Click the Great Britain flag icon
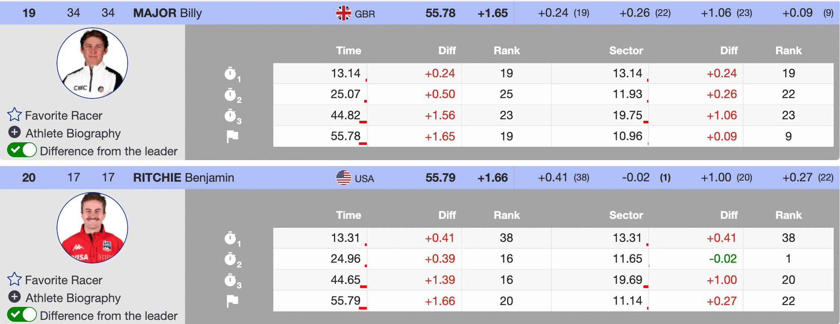The width and height of the screenshot is (840, 324). pos(343,13)
